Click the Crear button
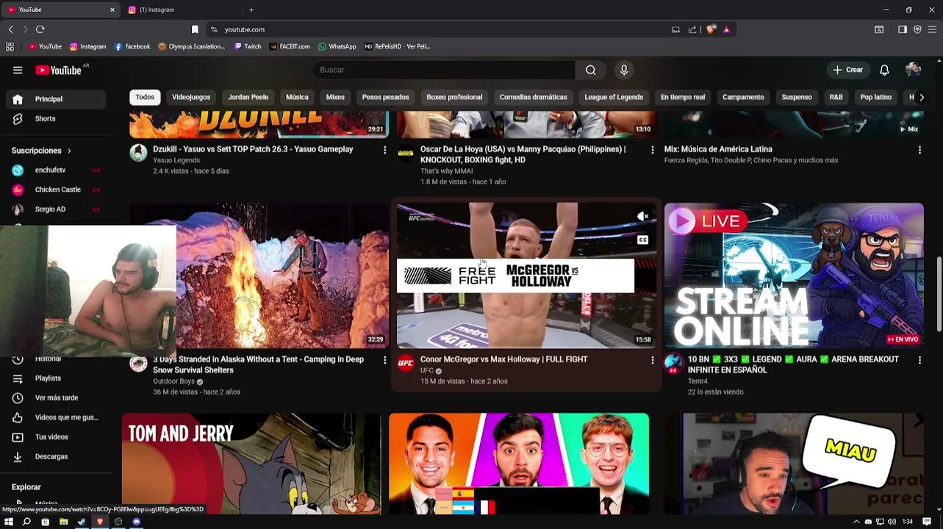 [x=847, y=70]
